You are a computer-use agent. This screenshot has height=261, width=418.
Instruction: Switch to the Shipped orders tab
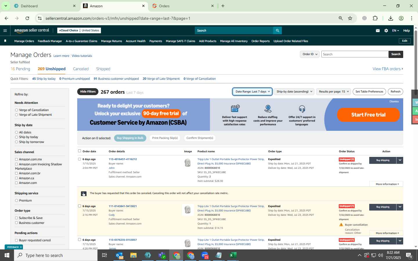point(103,69)
